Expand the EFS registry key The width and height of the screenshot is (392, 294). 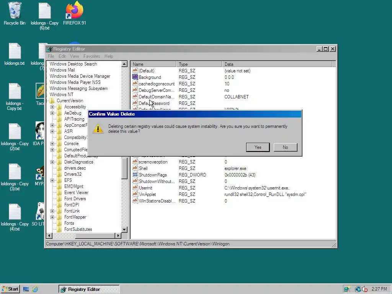[52, 181]
